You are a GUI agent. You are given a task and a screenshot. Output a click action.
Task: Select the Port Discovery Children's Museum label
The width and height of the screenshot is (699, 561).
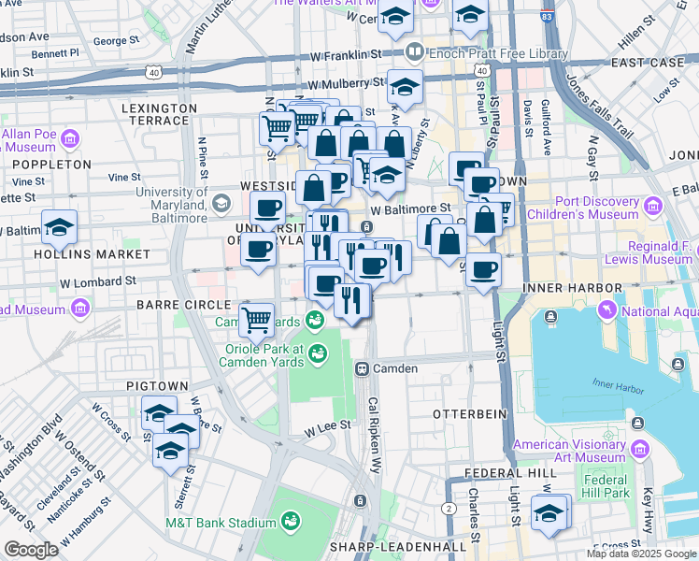tap(583, 208)
